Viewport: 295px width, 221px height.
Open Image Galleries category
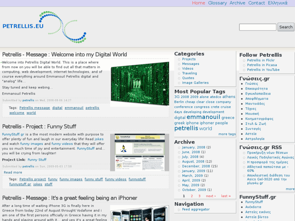(195, 83)
